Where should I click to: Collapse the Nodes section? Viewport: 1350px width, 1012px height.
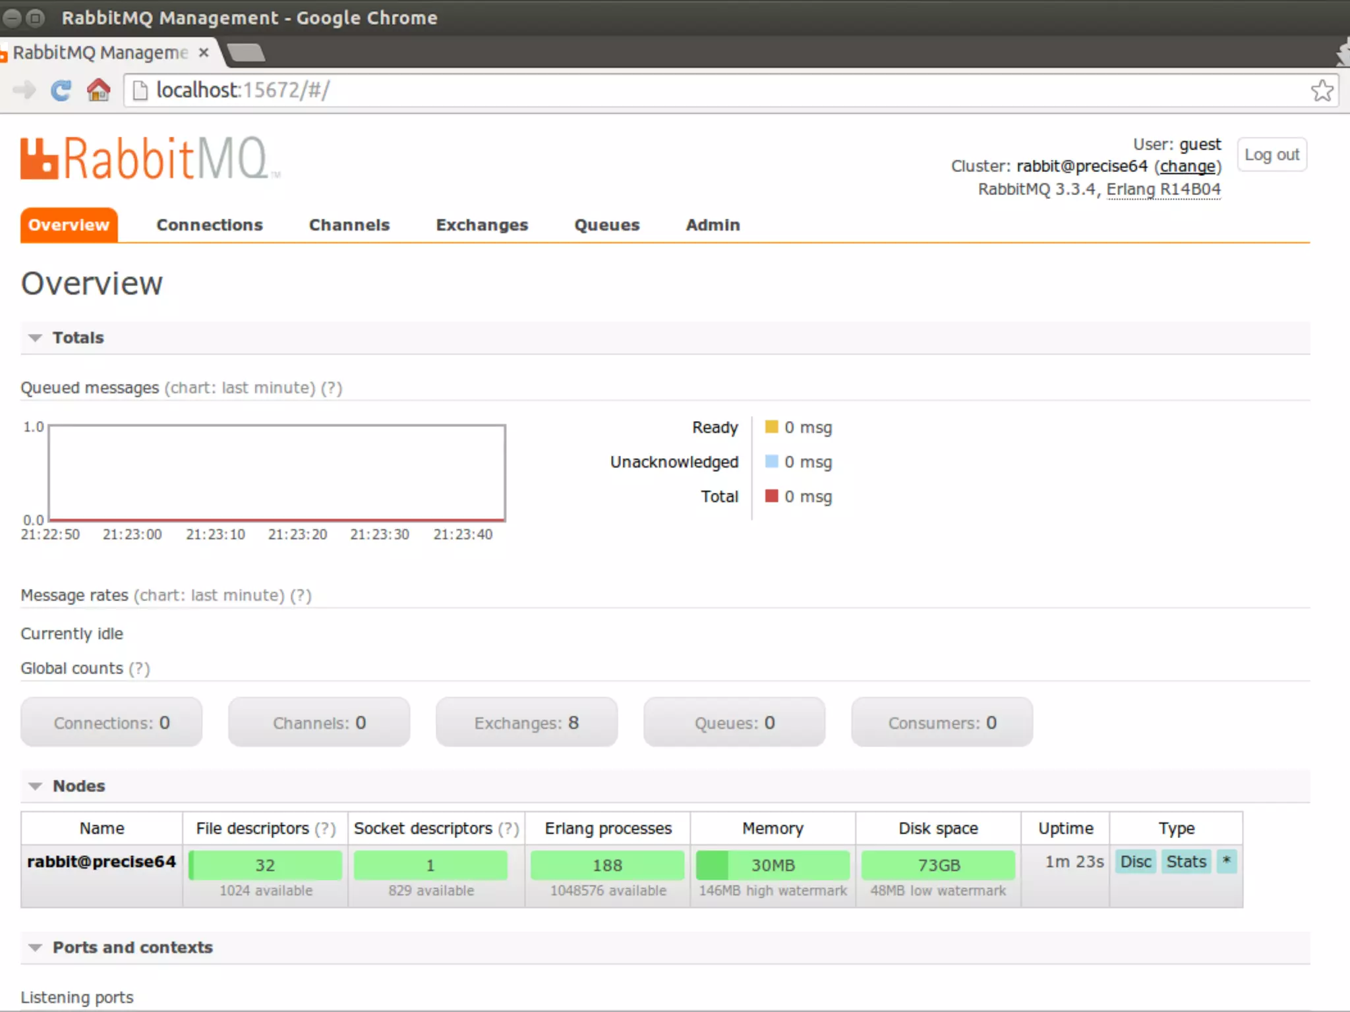coord(78,786)
